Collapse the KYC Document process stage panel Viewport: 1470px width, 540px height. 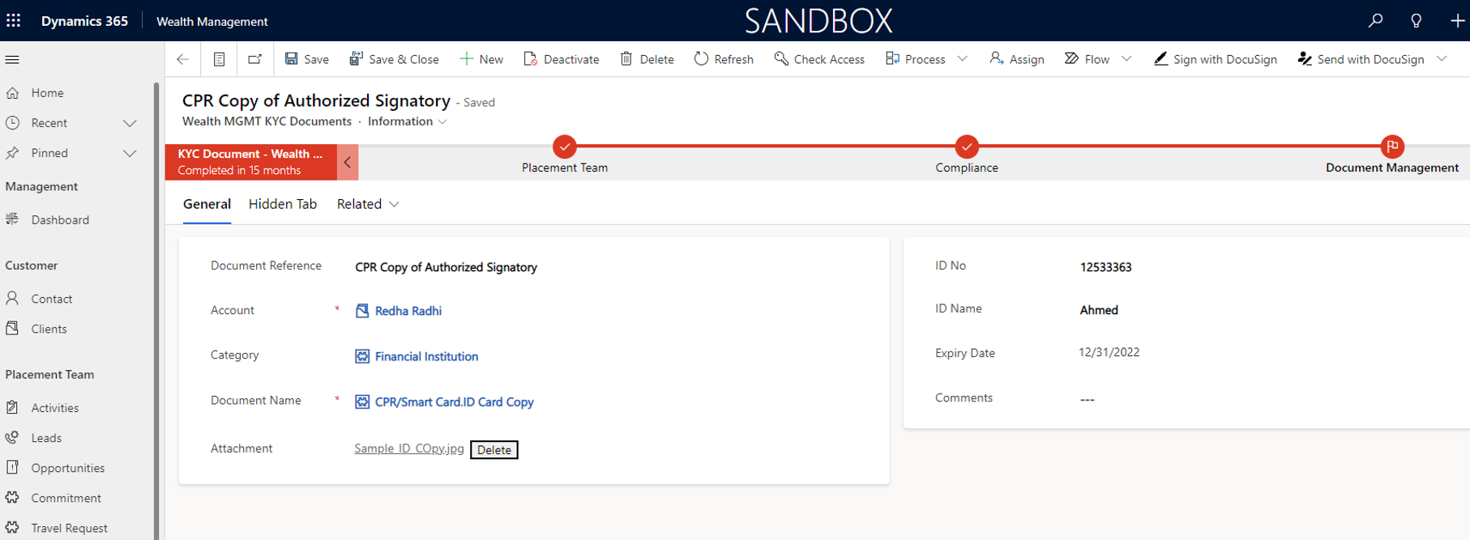(347, 162)
